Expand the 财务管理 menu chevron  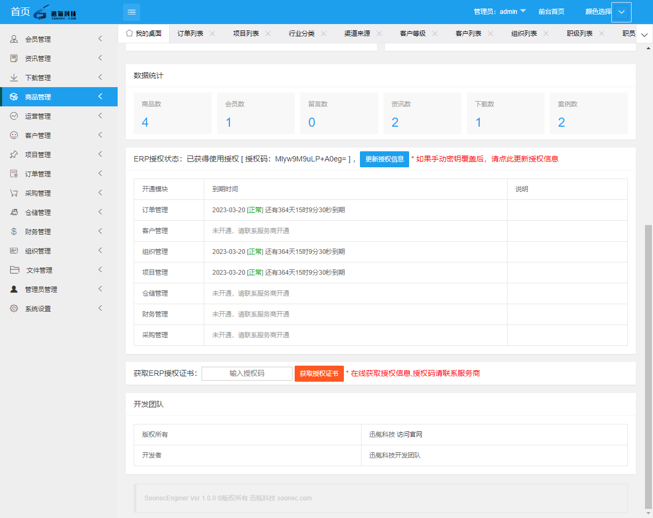(x=100, y=231)
